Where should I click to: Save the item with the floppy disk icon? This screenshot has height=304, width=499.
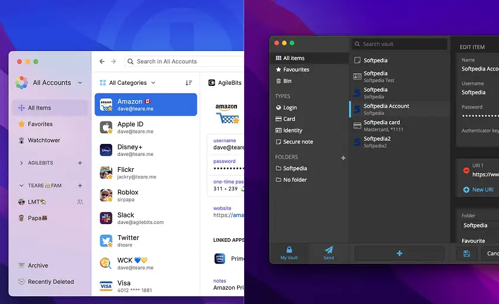[466, 254]
